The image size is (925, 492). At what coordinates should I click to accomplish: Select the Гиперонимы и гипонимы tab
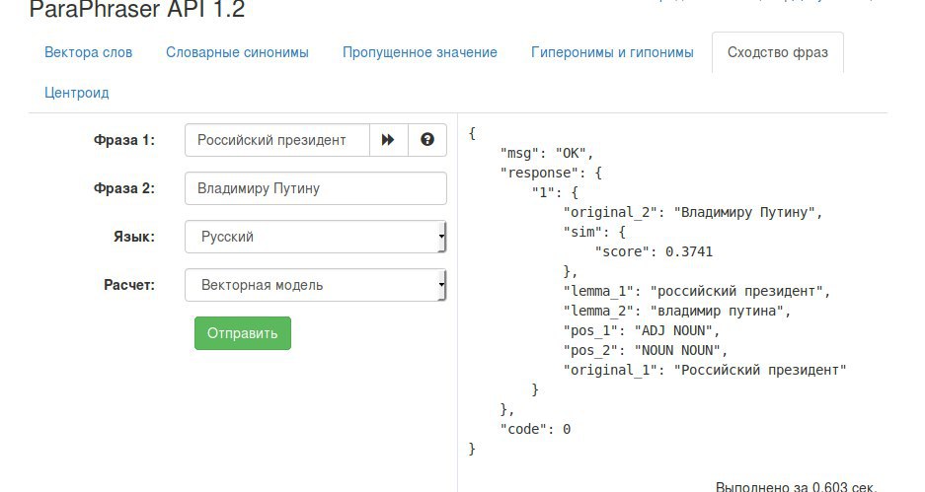[612, 52]
